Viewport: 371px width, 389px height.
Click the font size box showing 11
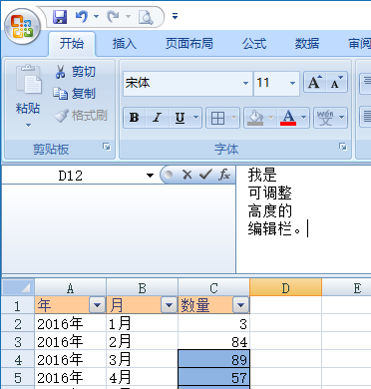coord(270,83)
